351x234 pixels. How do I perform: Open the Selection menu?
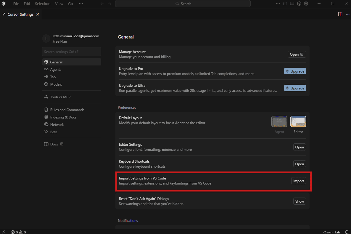pos(43,4)
